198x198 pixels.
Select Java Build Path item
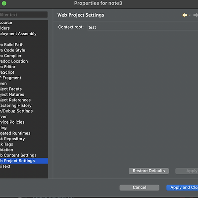(x=12, y=45)
